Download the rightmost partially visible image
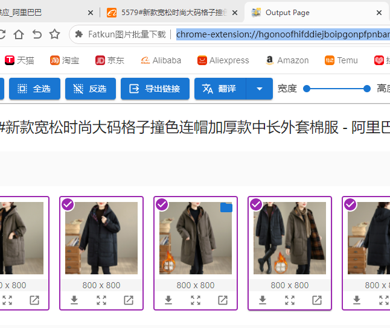This screenshot has width=390, height=328. 357,300
